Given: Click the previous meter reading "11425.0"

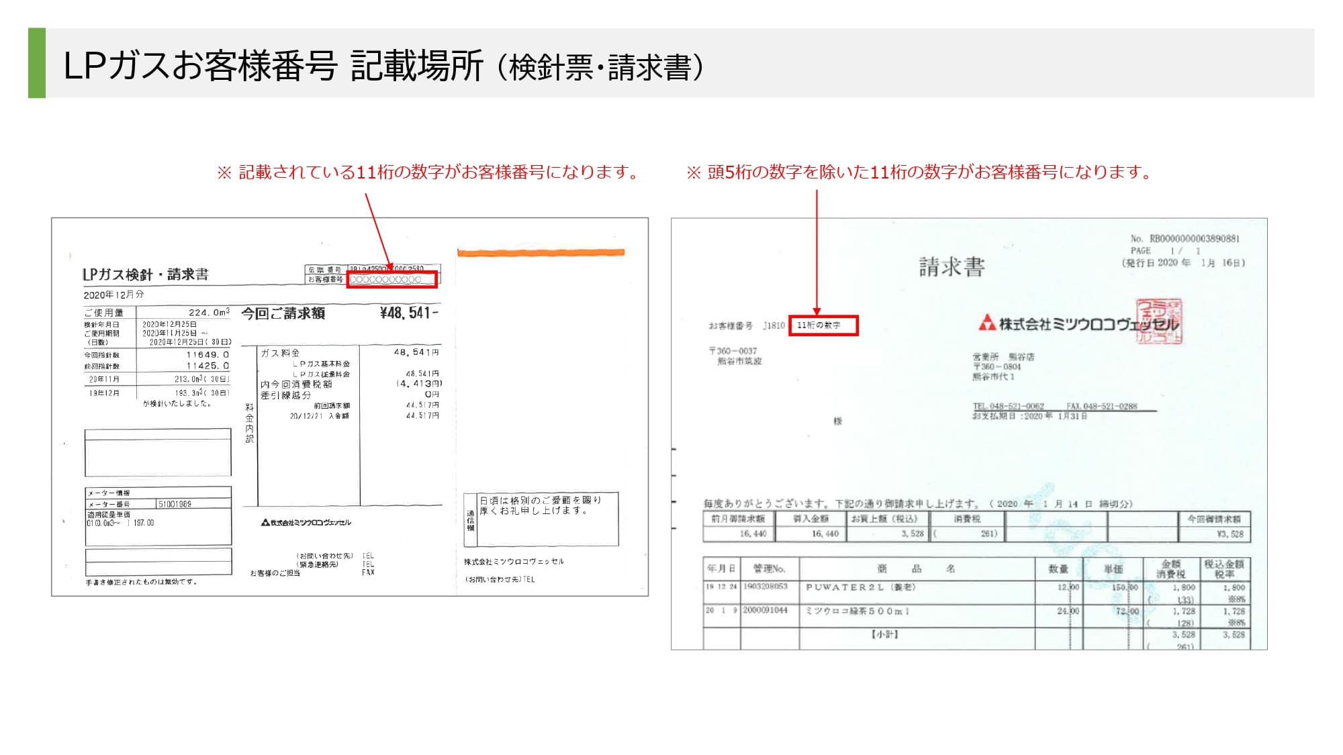Looking at the screenshot, I should point(207,366).
